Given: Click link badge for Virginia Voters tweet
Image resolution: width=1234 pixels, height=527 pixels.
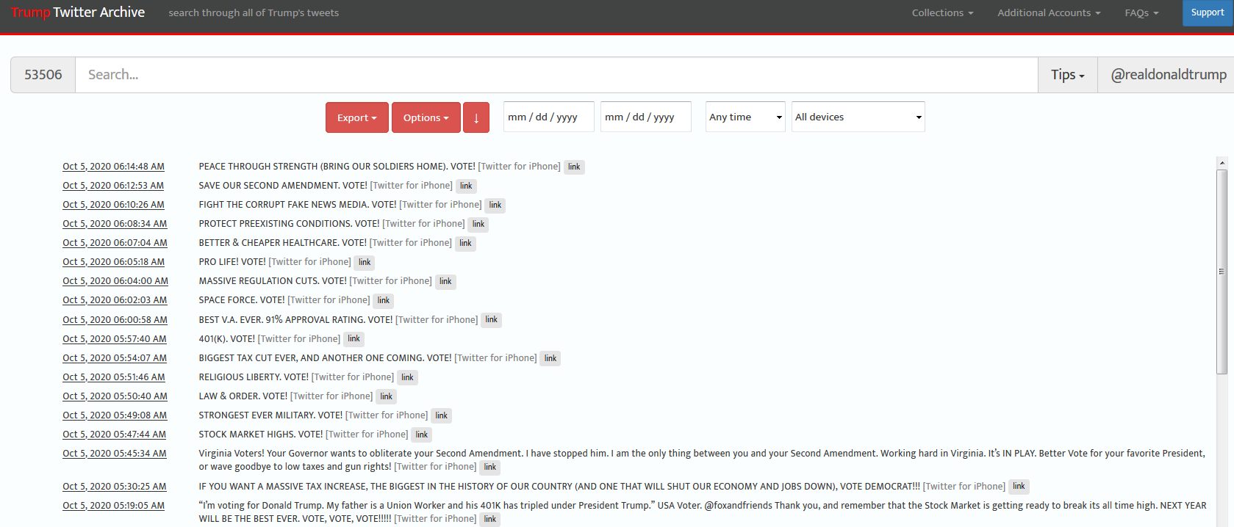Looking at the screenshot, I should 490,468.
